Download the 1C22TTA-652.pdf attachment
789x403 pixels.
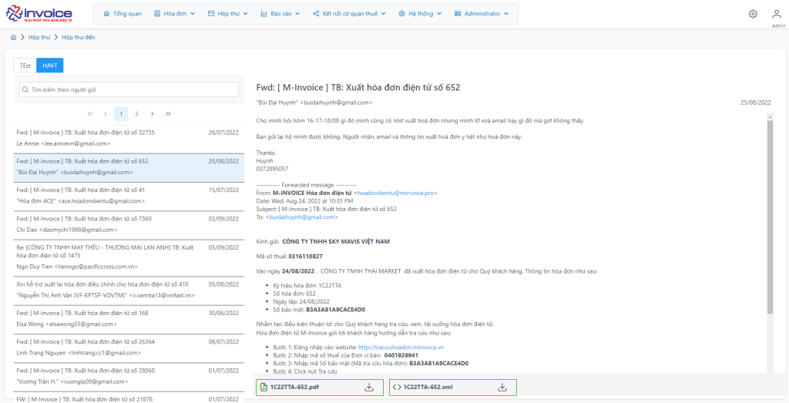click(369, 388)
